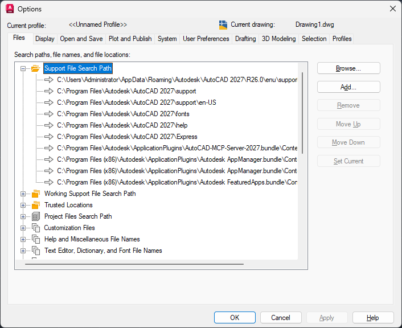Open the Profiles tab
This screenshot has height=328, width=402.
point(342,39)
